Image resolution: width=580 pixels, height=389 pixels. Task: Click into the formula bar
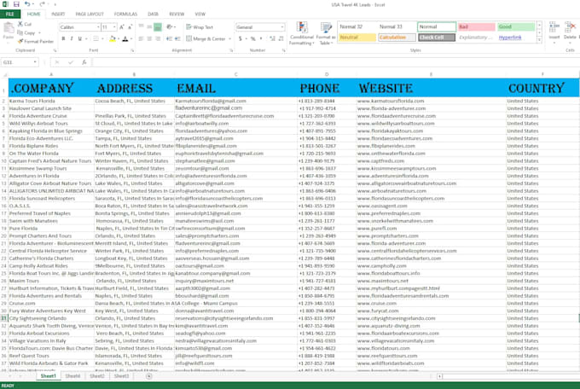coord(334,62)
